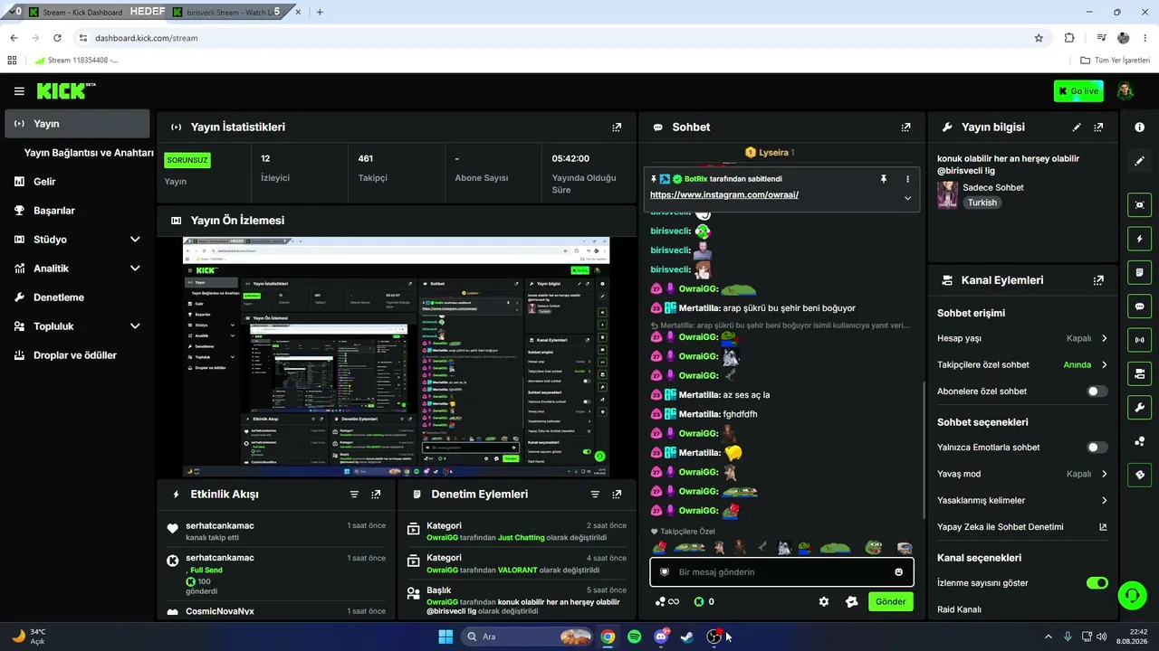
Task: Disable İzlenme sayısını göster switch
Action: tap(1097, 583)
